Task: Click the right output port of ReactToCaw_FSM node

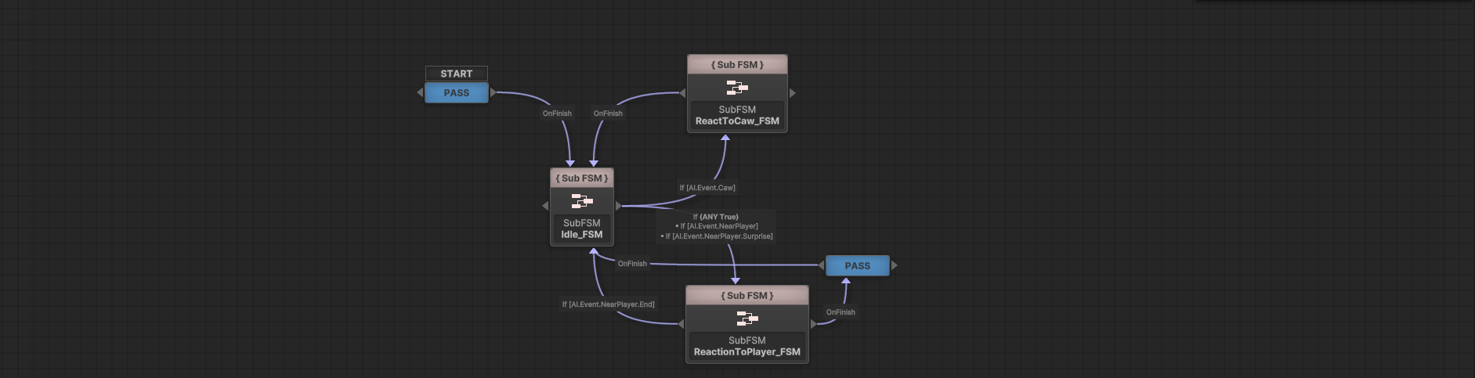Action: click(x=792, y=93)
